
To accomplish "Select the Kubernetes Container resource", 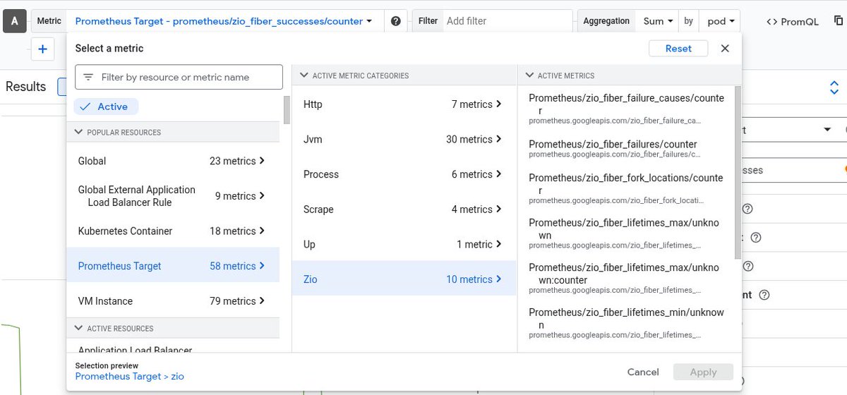I will point(173,231).
